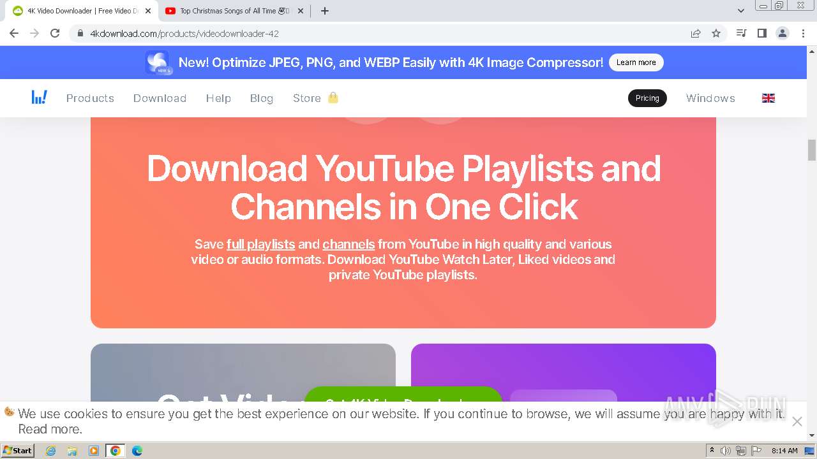Viewport: 817px width, 459px height.
Task: Open the language selector UK flag
Action: [768, 98]
